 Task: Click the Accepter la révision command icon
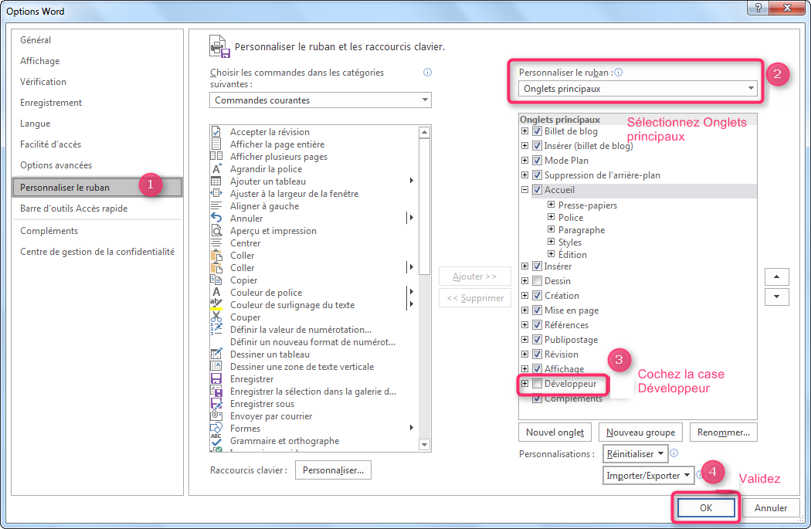[216, 132]
